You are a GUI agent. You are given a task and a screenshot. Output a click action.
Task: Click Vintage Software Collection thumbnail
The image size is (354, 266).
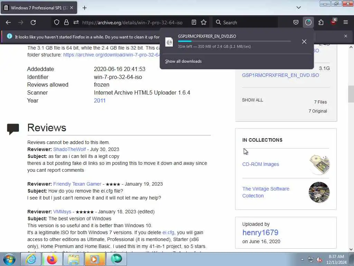coord(319,192)
